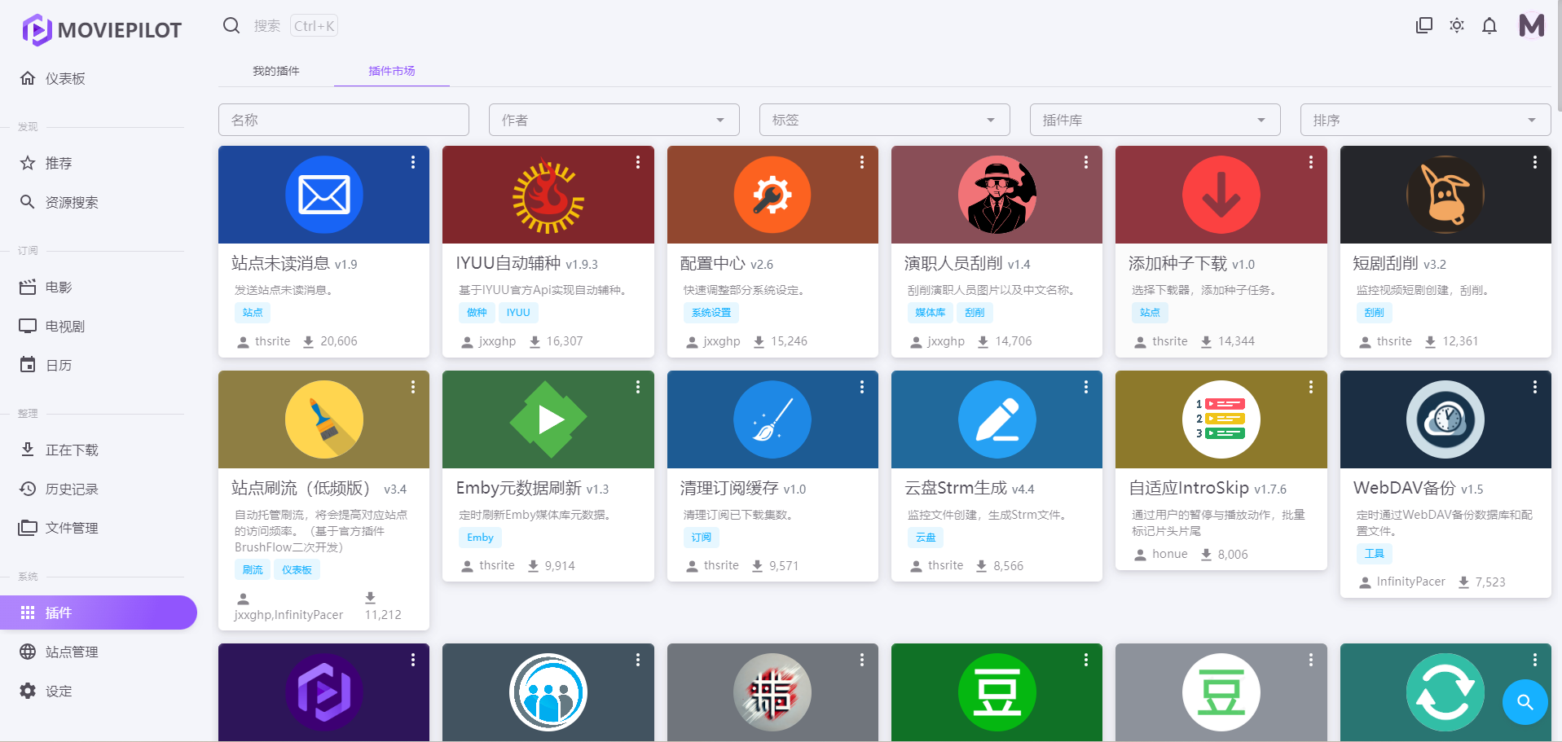Image resolution: width=1562 pixels, height=742 pixels.
Task: Click the 媒体库 tag chip
Action: 930,312
